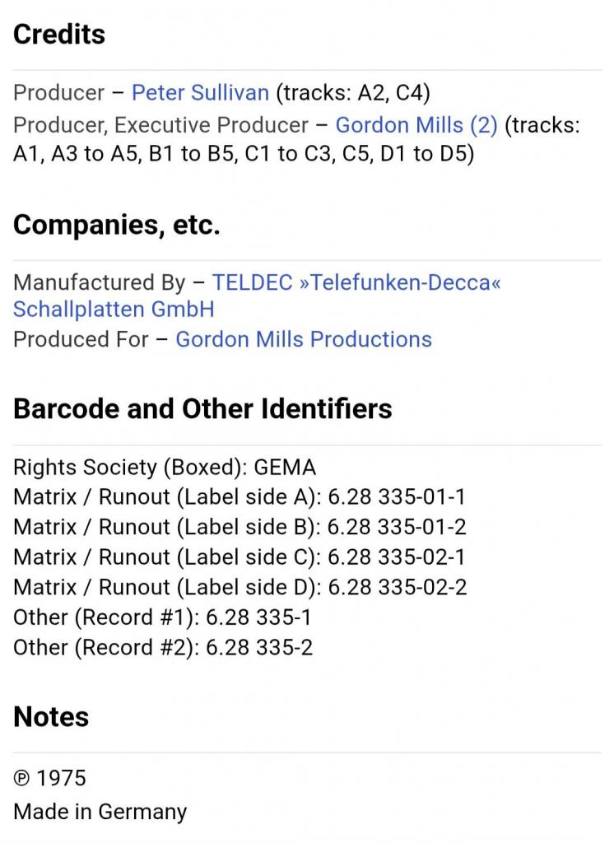The image size is (614, 843).
Task: Open the Peter Sullivan producer link
Action: point(200,93)
